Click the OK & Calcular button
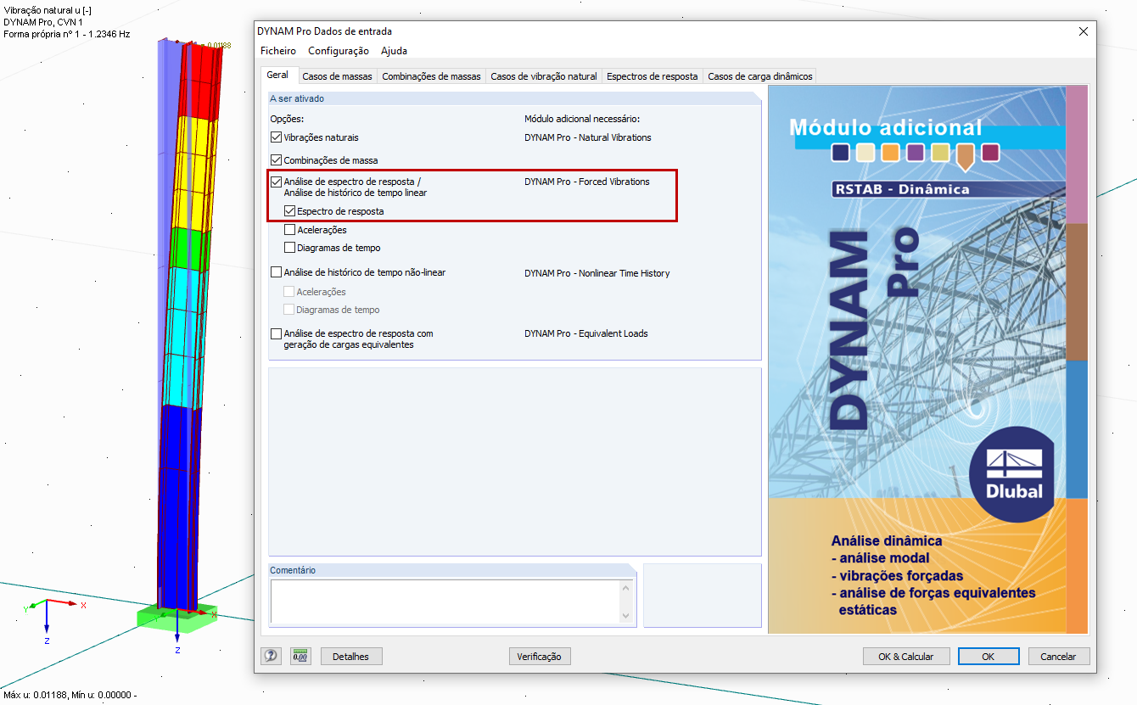1137x705 pixels. coord(905,656)
